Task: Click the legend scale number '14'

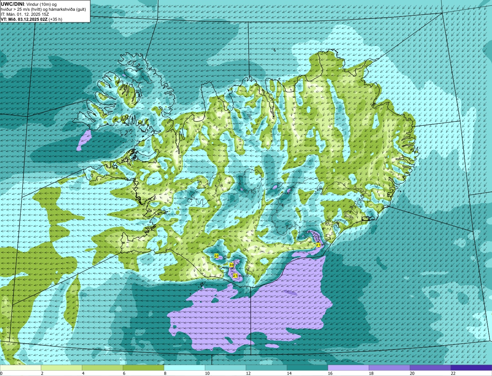Action: click(289, 373)
